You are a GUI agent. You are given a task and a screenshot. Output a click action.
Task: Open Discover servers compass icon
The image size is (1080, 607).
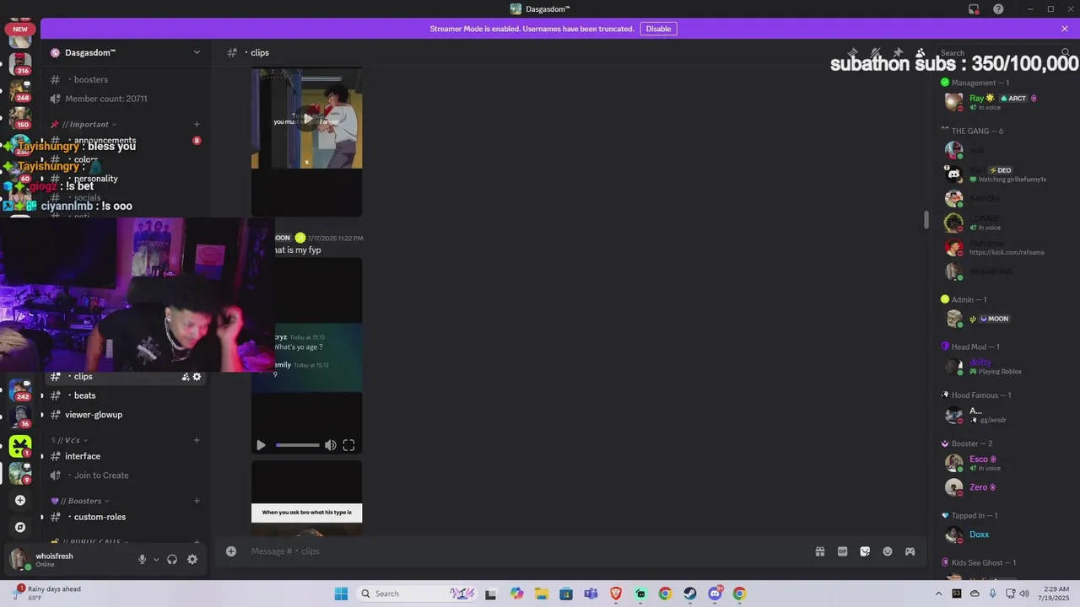coord(20,527)
